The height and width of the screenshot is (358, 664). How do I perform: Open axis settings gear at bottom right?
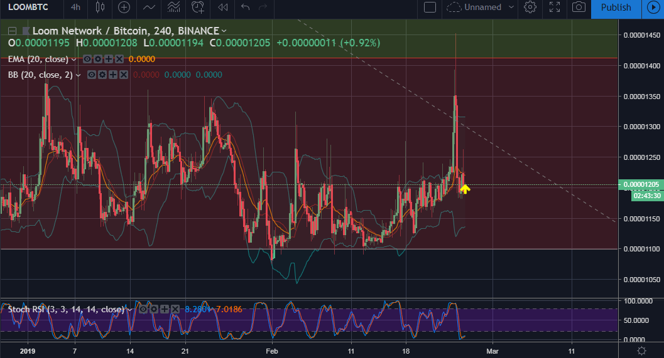[x=641, y=351]
